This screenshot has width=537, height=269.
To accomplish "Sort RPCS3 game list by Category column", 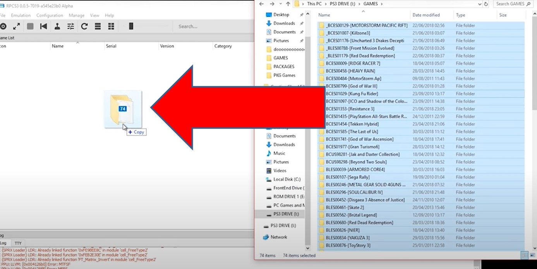I will (x=223, y=46).
